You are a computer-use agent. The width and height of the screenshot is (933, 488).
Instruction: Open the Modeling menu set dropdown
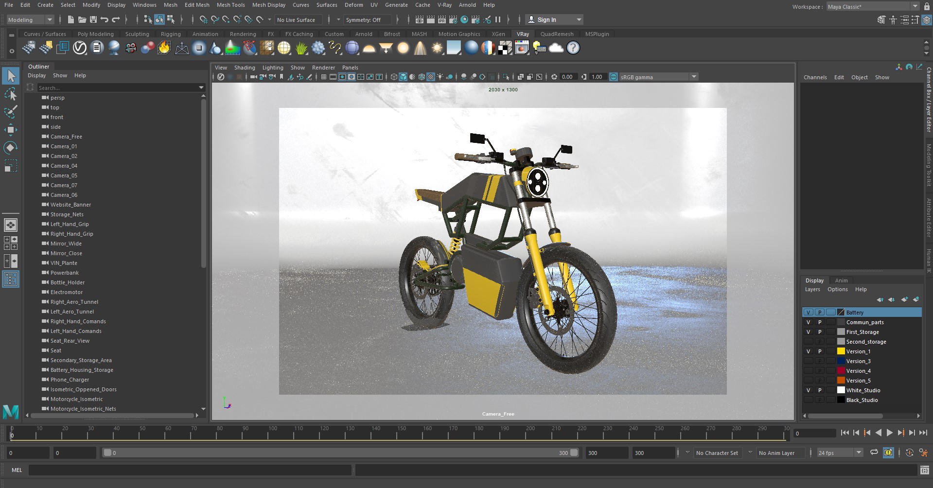point(30,20)
